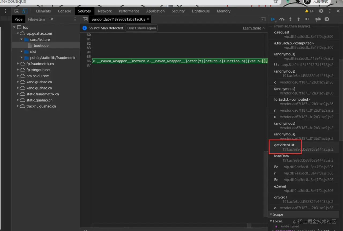This screenshot has width=343, height=231.
Task: Click line number 86 in gutter
Action: tap(89, 61)
